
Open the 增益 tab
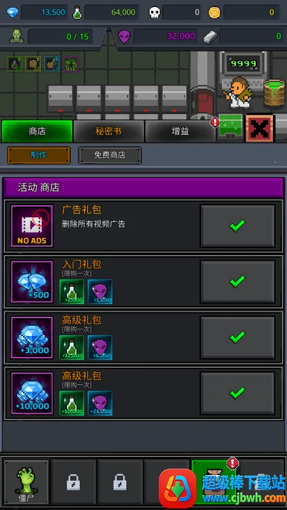pos(180,131)
